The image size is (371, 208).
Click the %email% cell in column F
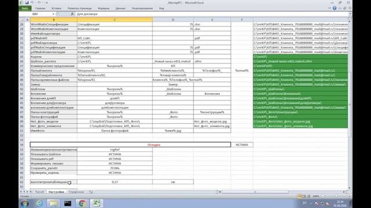click(242, 70)
